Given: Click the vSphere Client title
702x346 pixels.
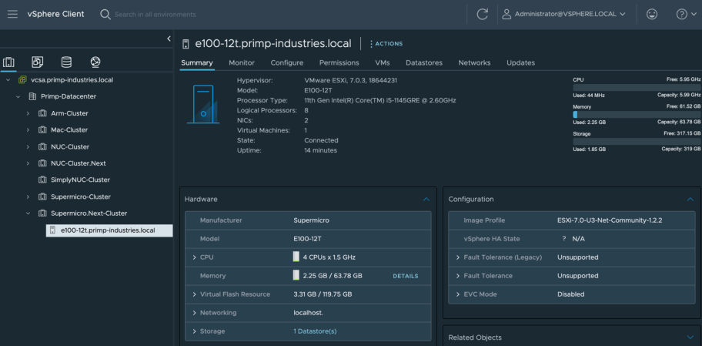Looking at the screenshot, I should pyautogui.click(x=55, y=14).
